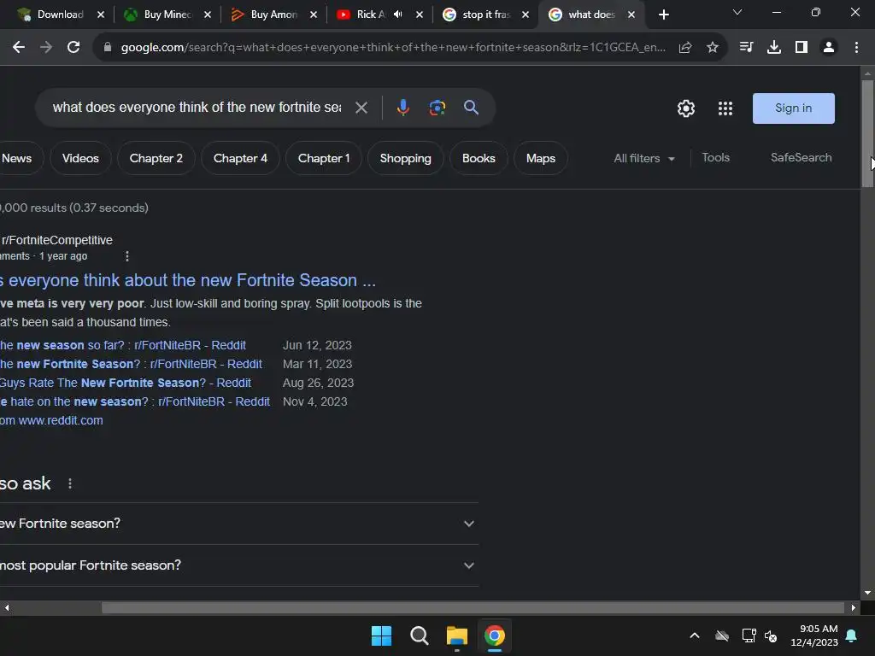Open the Google apps grid
The width and height of the screenshot is (875, 656).
point(725,108)
